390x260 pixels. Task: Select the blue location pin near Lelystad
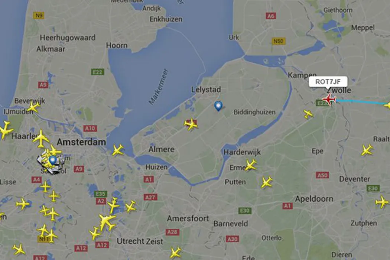218,106
